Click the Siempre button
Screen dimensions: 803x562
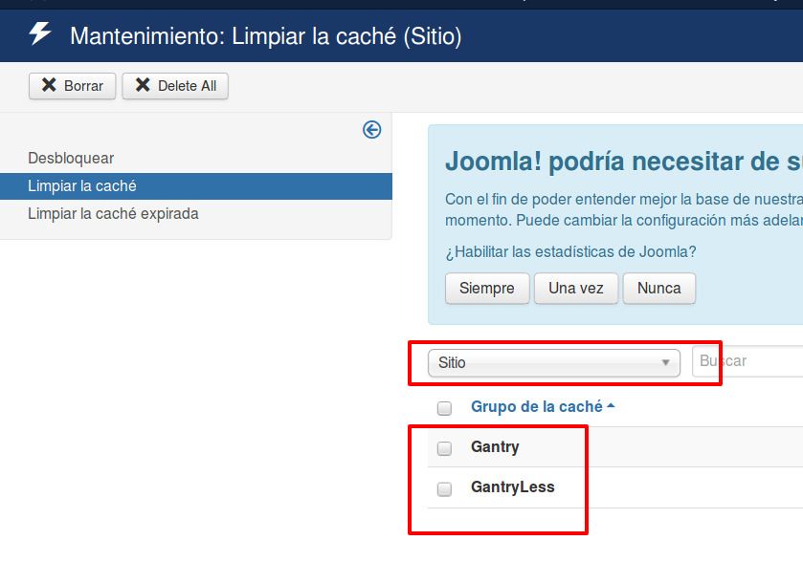pos(487,289)
